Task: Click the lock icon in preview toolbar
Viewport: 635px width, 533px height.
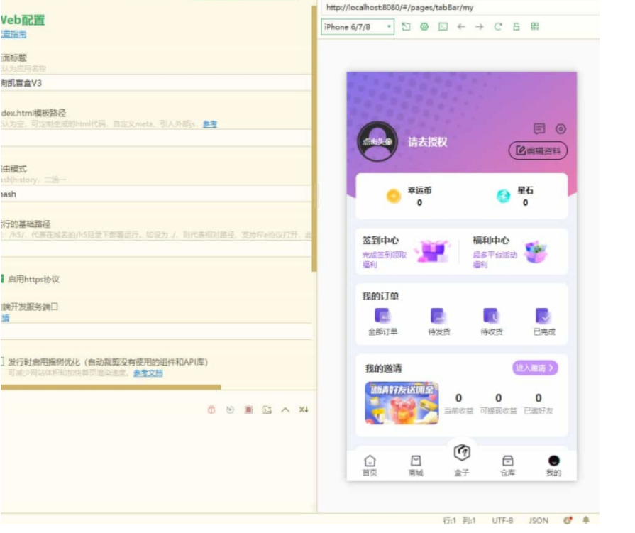Action: click(x=516, y=27)
